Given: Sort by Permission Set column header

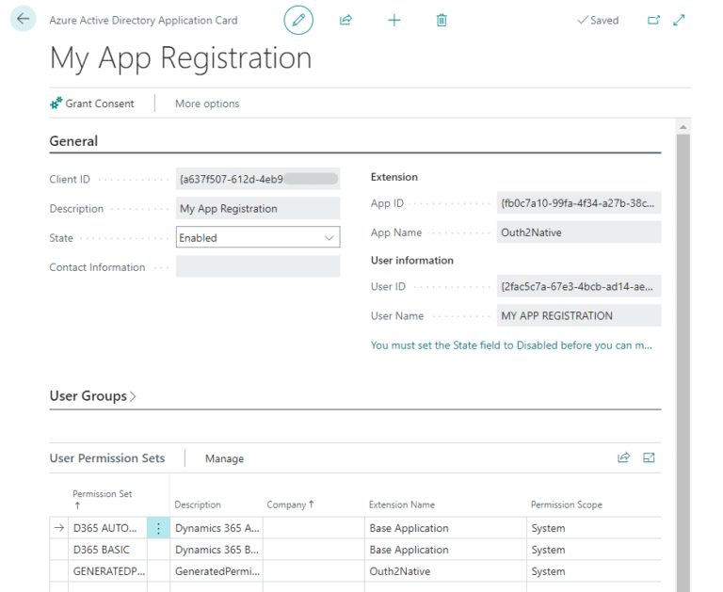Looking at the screenshot, I should click(x=103, y=499).
